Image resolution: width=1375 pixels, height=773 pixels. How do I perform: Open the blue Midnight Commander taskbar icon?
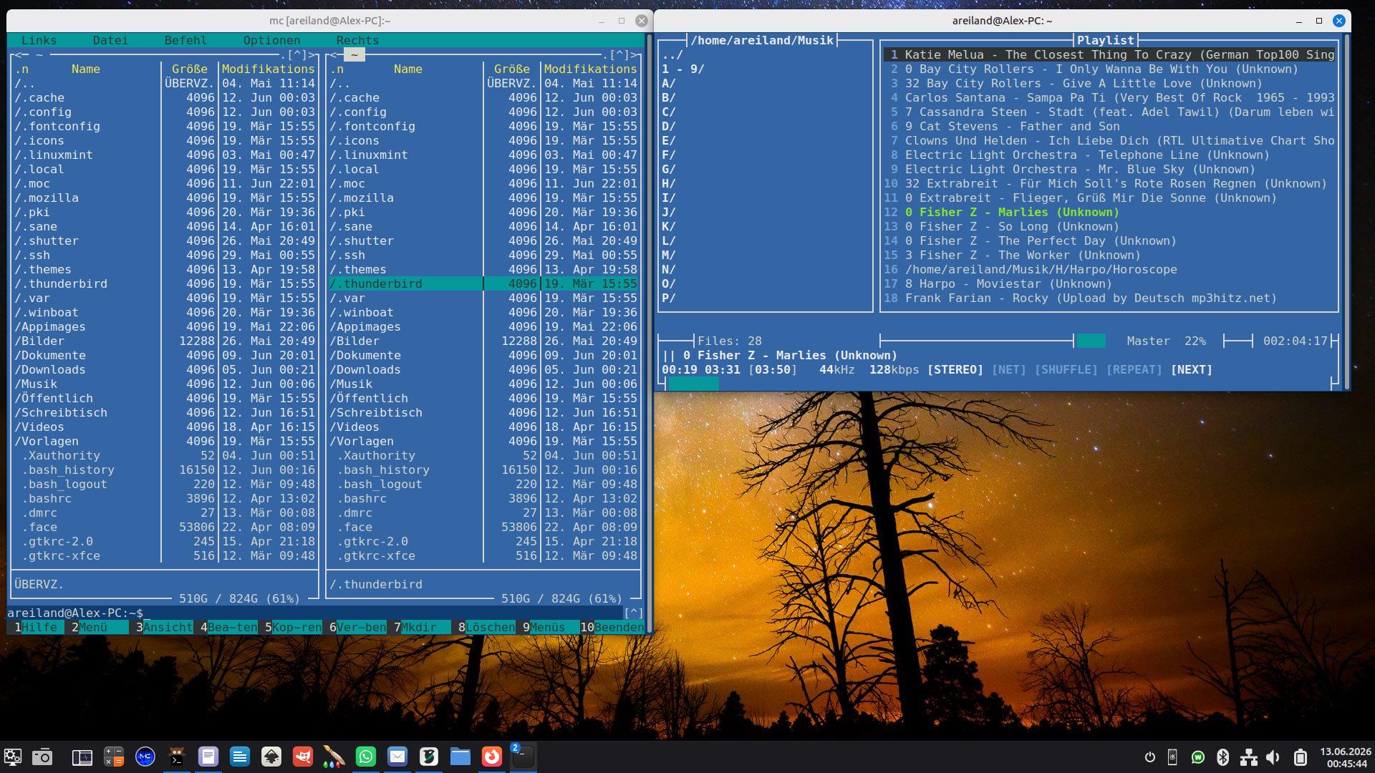(x=145, y=757)
